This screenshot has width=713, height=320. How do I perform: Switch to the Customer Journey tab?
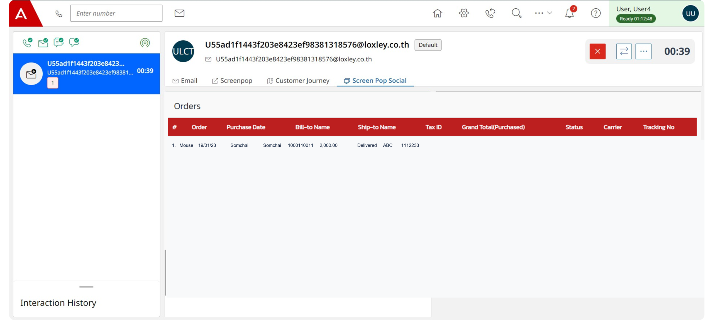coord(298,81)
